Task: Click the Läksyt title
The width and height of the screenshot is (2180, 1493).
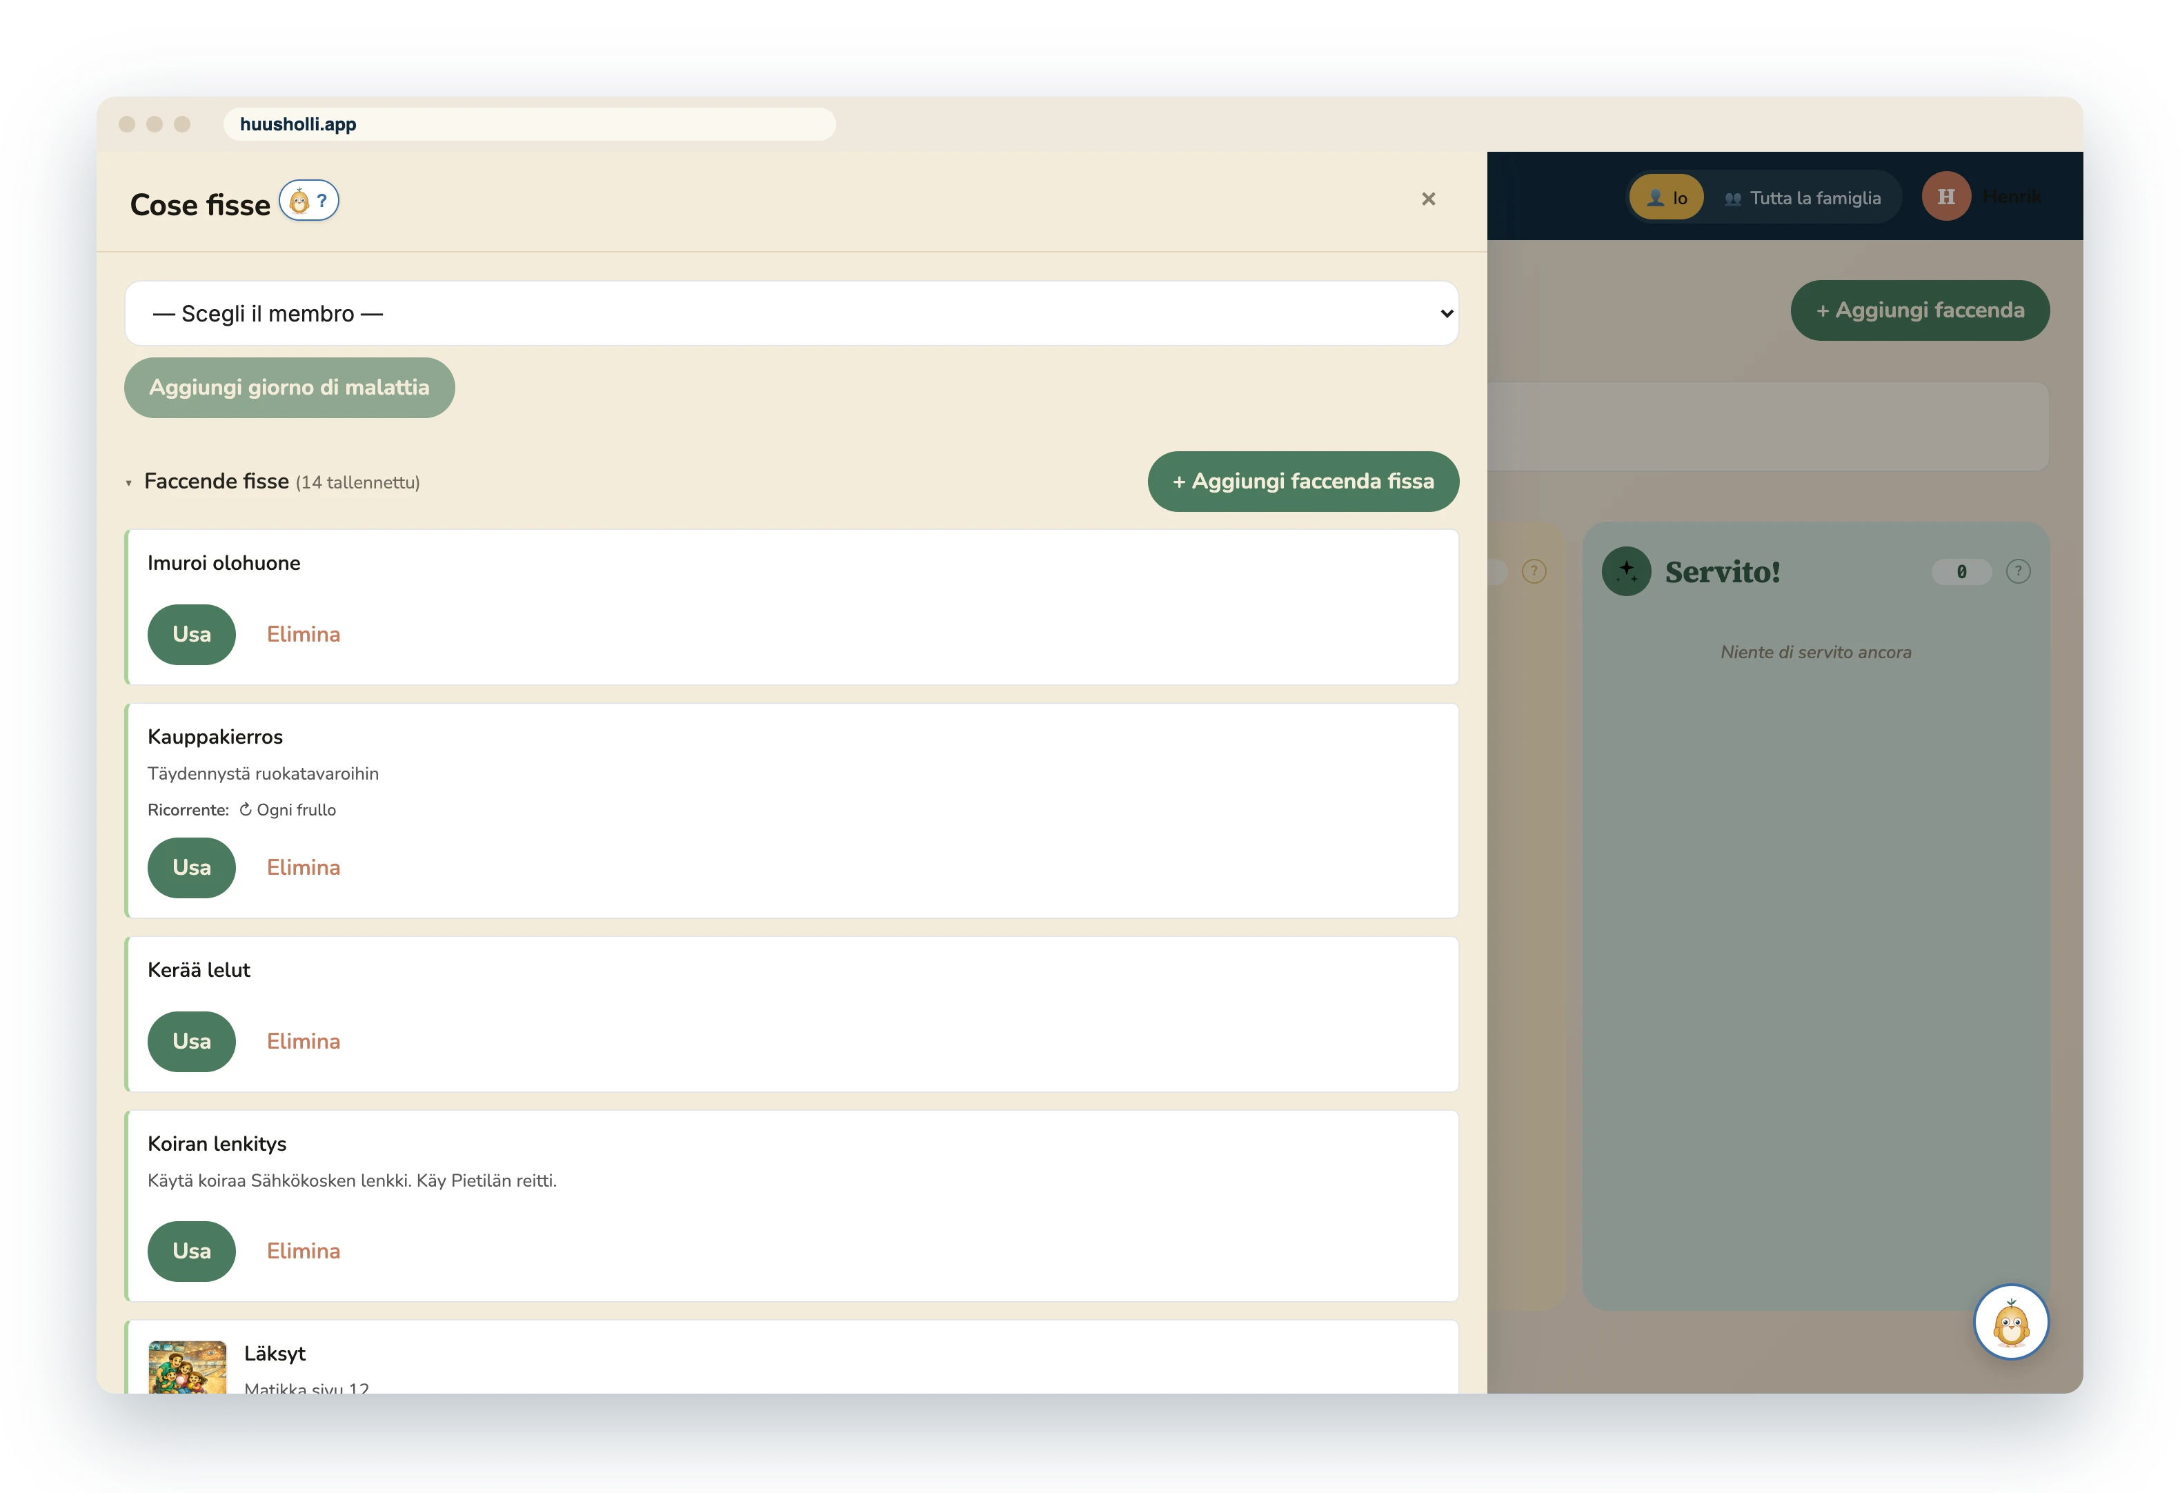Action: [x=275, y=1354]
